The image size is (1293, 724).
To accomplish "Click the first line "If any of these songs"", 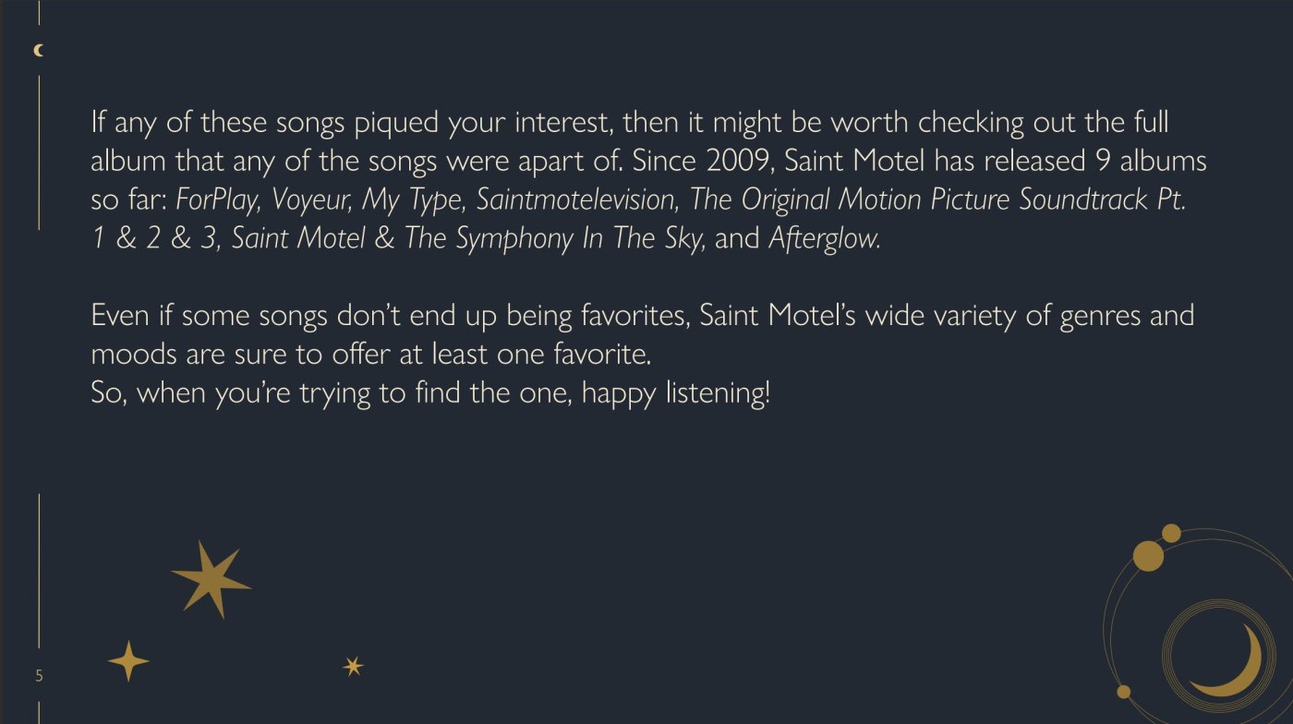I will tap(630, 122).
